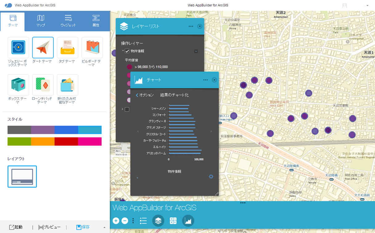The width and height of the screenshot is (375, 233).
Task: Select the Launchpad theme icon
Action: (43, 85)
